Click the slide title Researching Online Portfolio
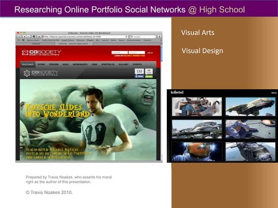This screenshot has width=278, height=208. [x=130, y=9]
